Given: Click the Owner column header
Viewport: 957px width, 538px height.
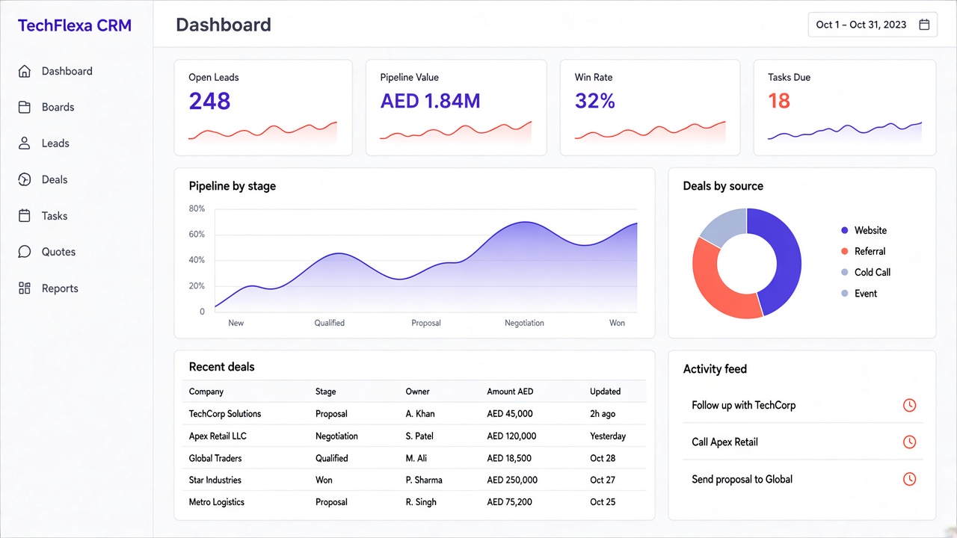Looking at the screenshot, I should pos(418,392).
